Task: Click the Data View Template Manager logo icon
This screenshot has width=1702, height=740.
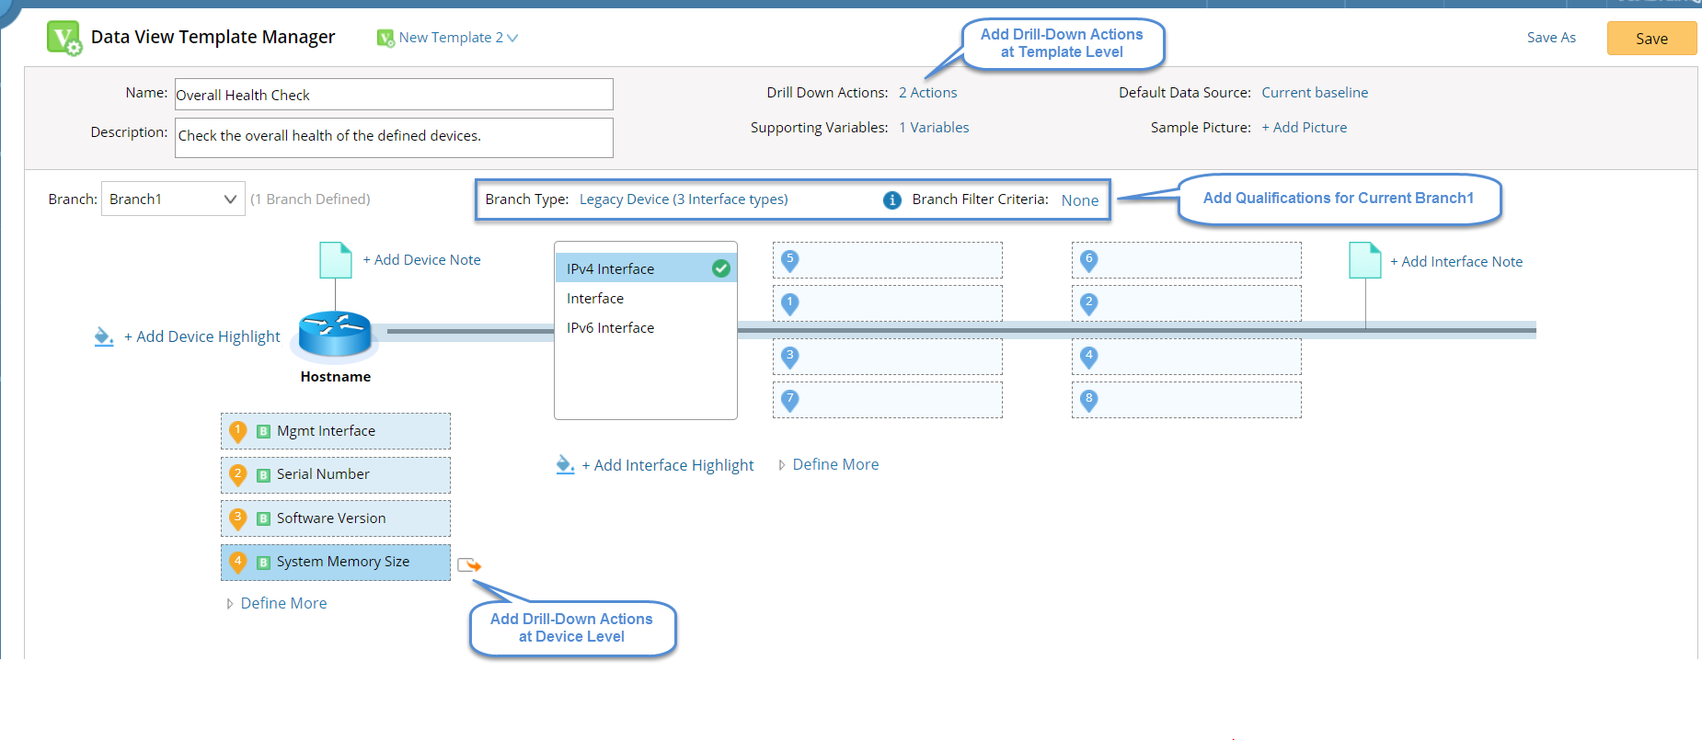Action: [x=63, y=38]
